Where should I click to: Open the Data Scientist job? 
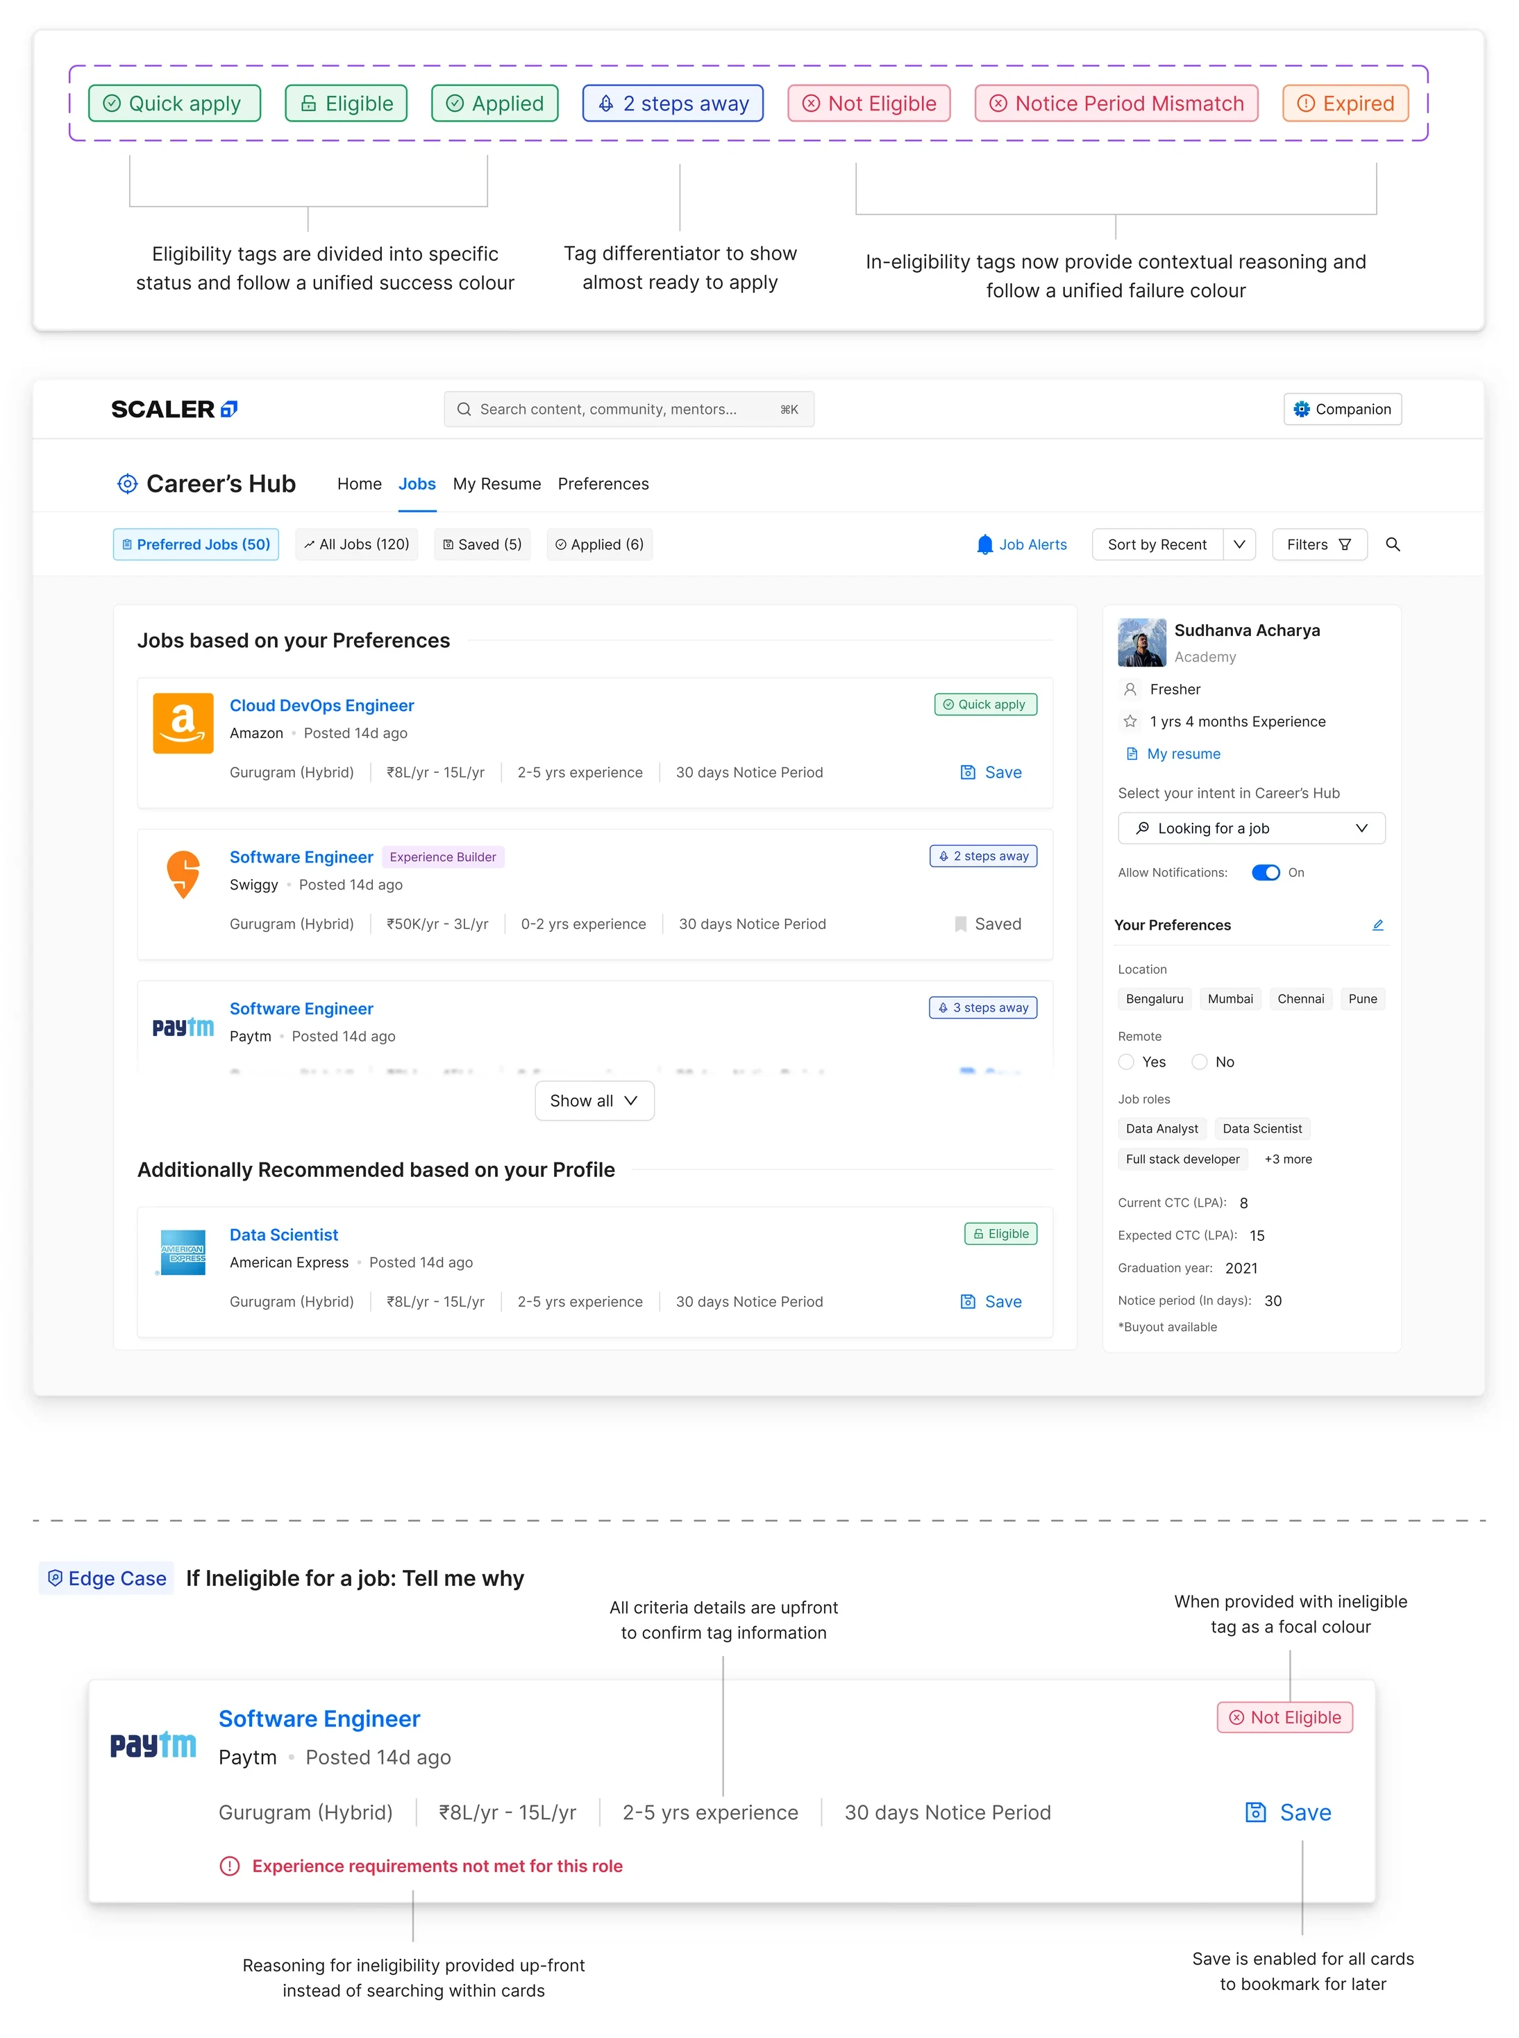pyautogui.click(x=284, y=1235)
